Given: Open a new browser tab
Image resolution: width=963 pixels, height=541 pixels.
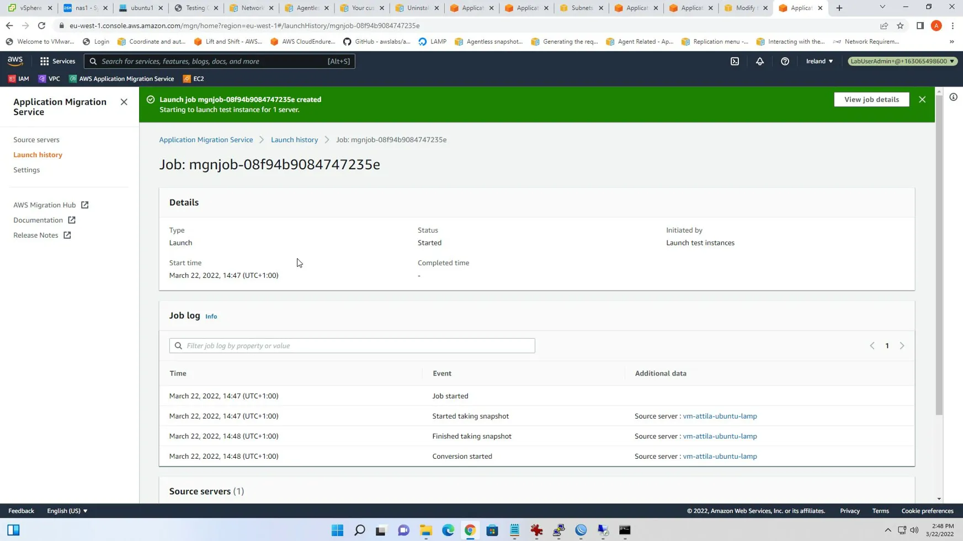Looking at the screenshot, I should (x=839, y=8).
